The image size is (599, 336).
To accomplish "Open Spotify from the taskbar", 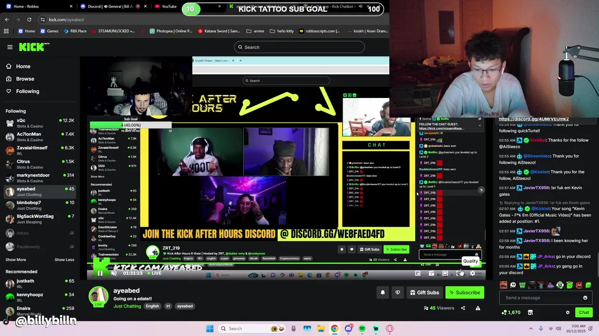I will click(x=362, y=329).
